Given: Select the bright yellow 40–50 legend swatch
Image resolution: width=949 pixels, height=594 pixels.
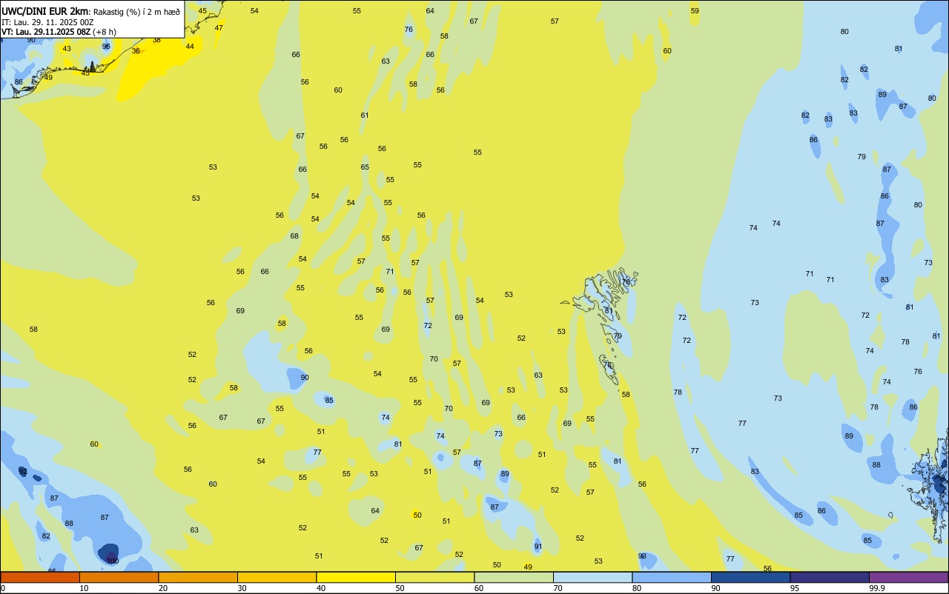Looking at the screenshot, I should tap(356, 577).
